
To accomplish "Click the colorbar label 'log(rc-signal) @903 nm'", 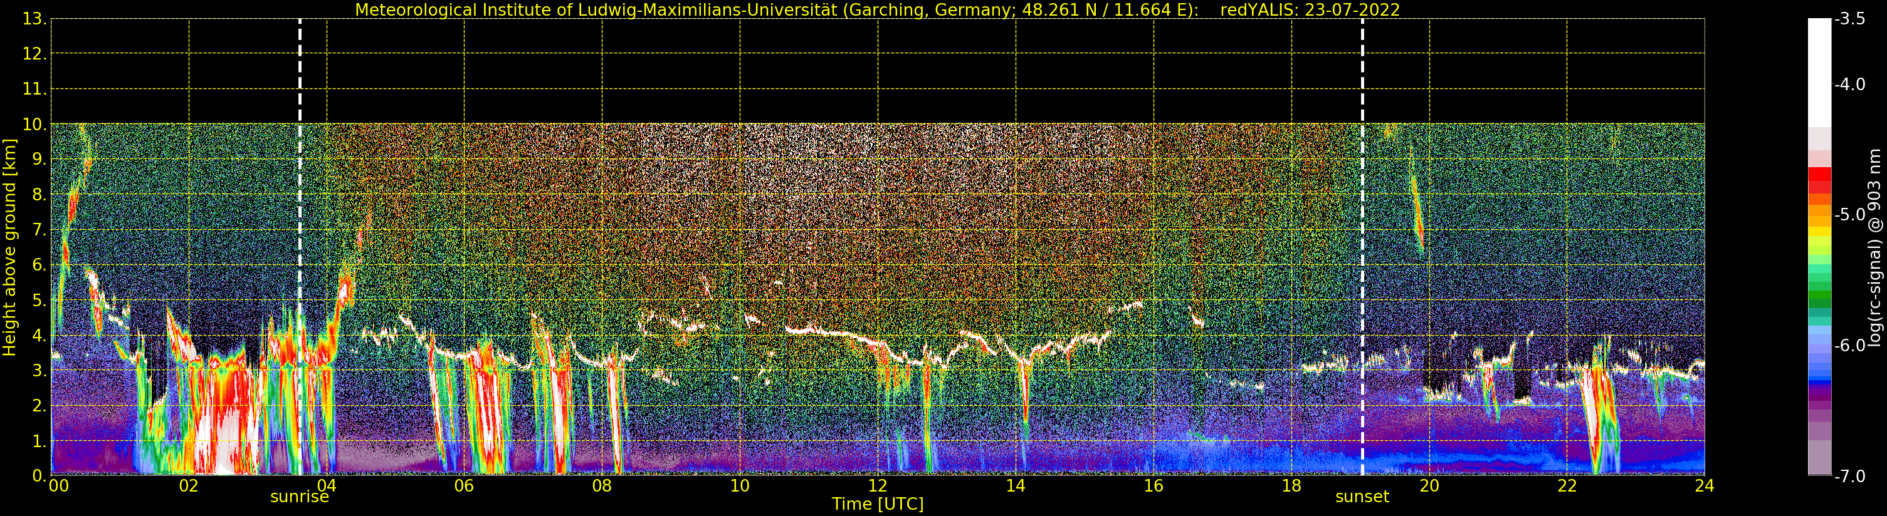I will [x=1874, y=247].
